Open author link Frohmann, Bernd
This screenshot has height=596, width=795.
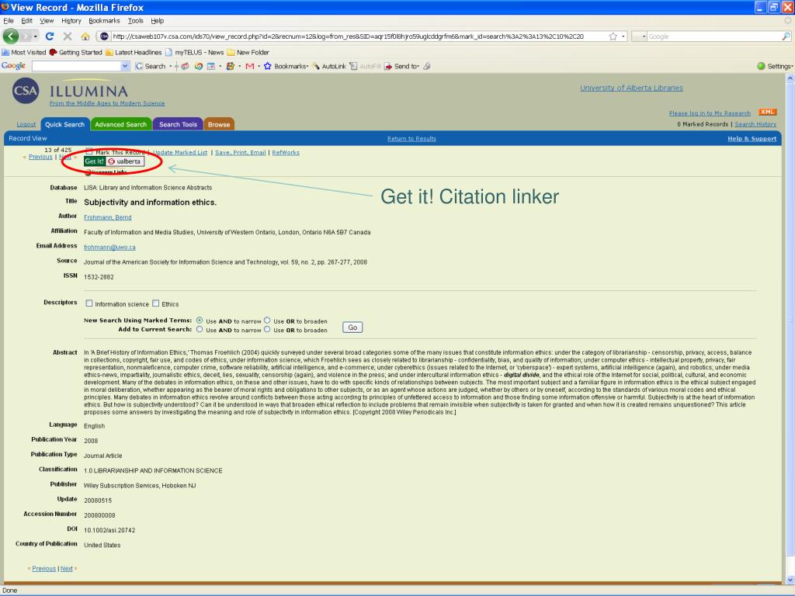(107, 217)
